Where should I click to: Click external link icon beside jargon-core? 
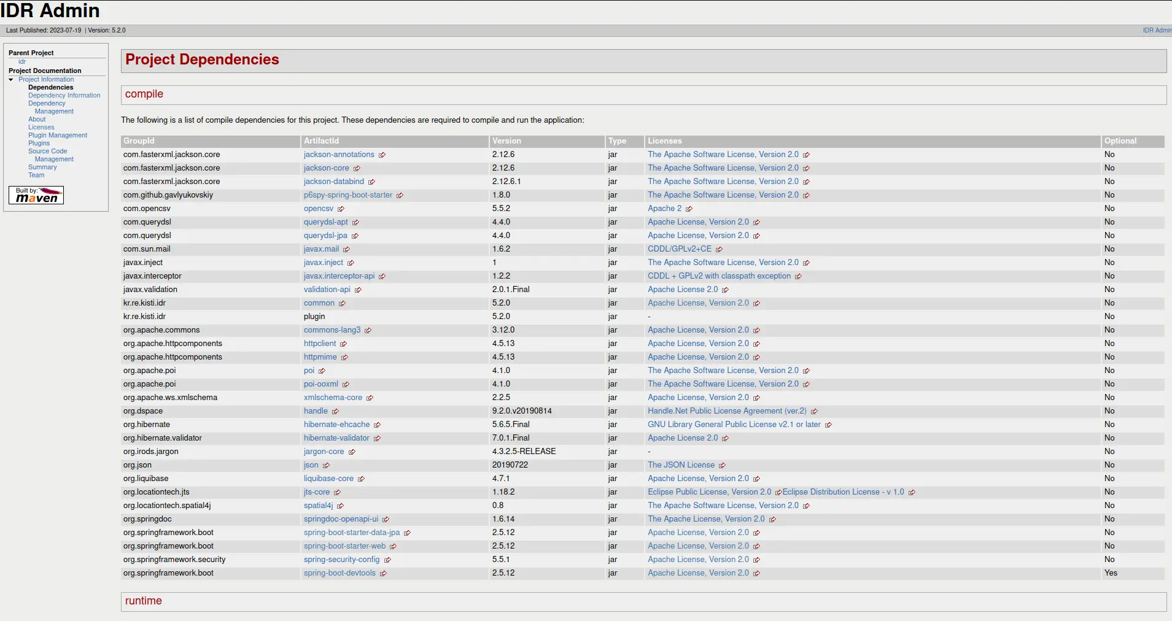pyautogui.click(x=352, y=452)
